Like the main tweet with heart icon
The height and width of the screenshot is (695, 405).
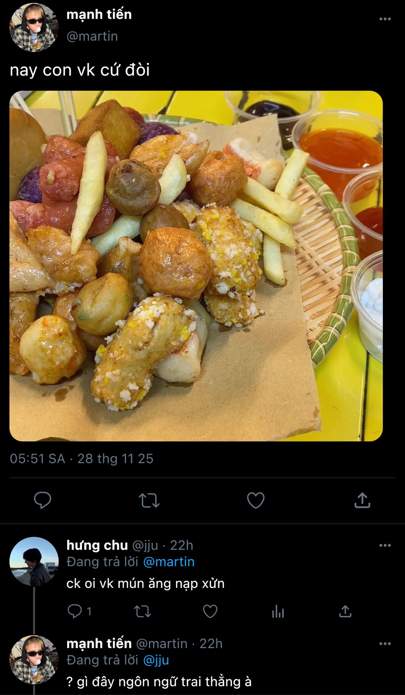point(255,500)
